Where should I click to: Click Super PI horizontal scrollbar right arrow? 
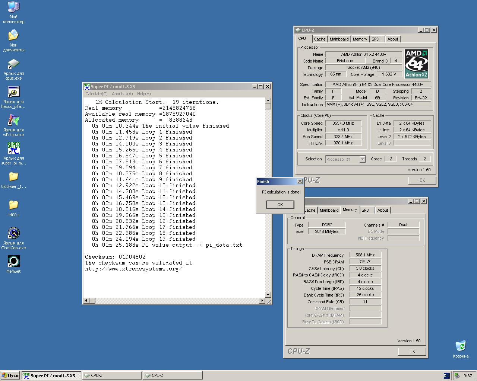click(x=262, y=300)
